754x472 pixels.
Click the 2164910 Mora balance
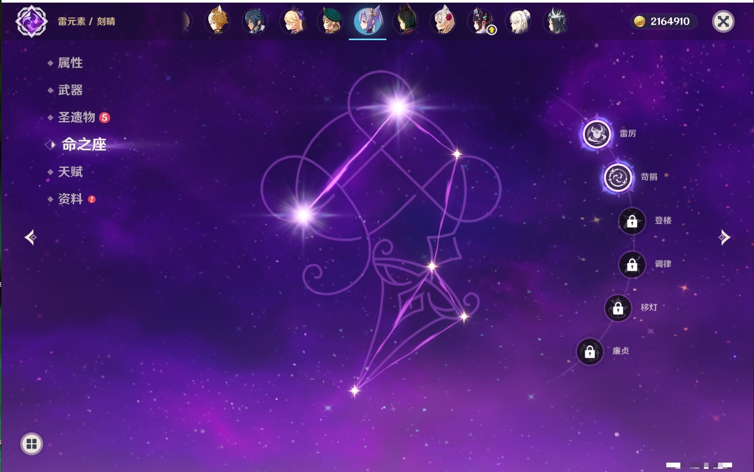click(x=670, y=21)
